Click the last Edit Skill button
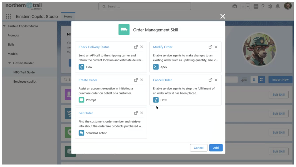296x167 pixels. [279, 151]
